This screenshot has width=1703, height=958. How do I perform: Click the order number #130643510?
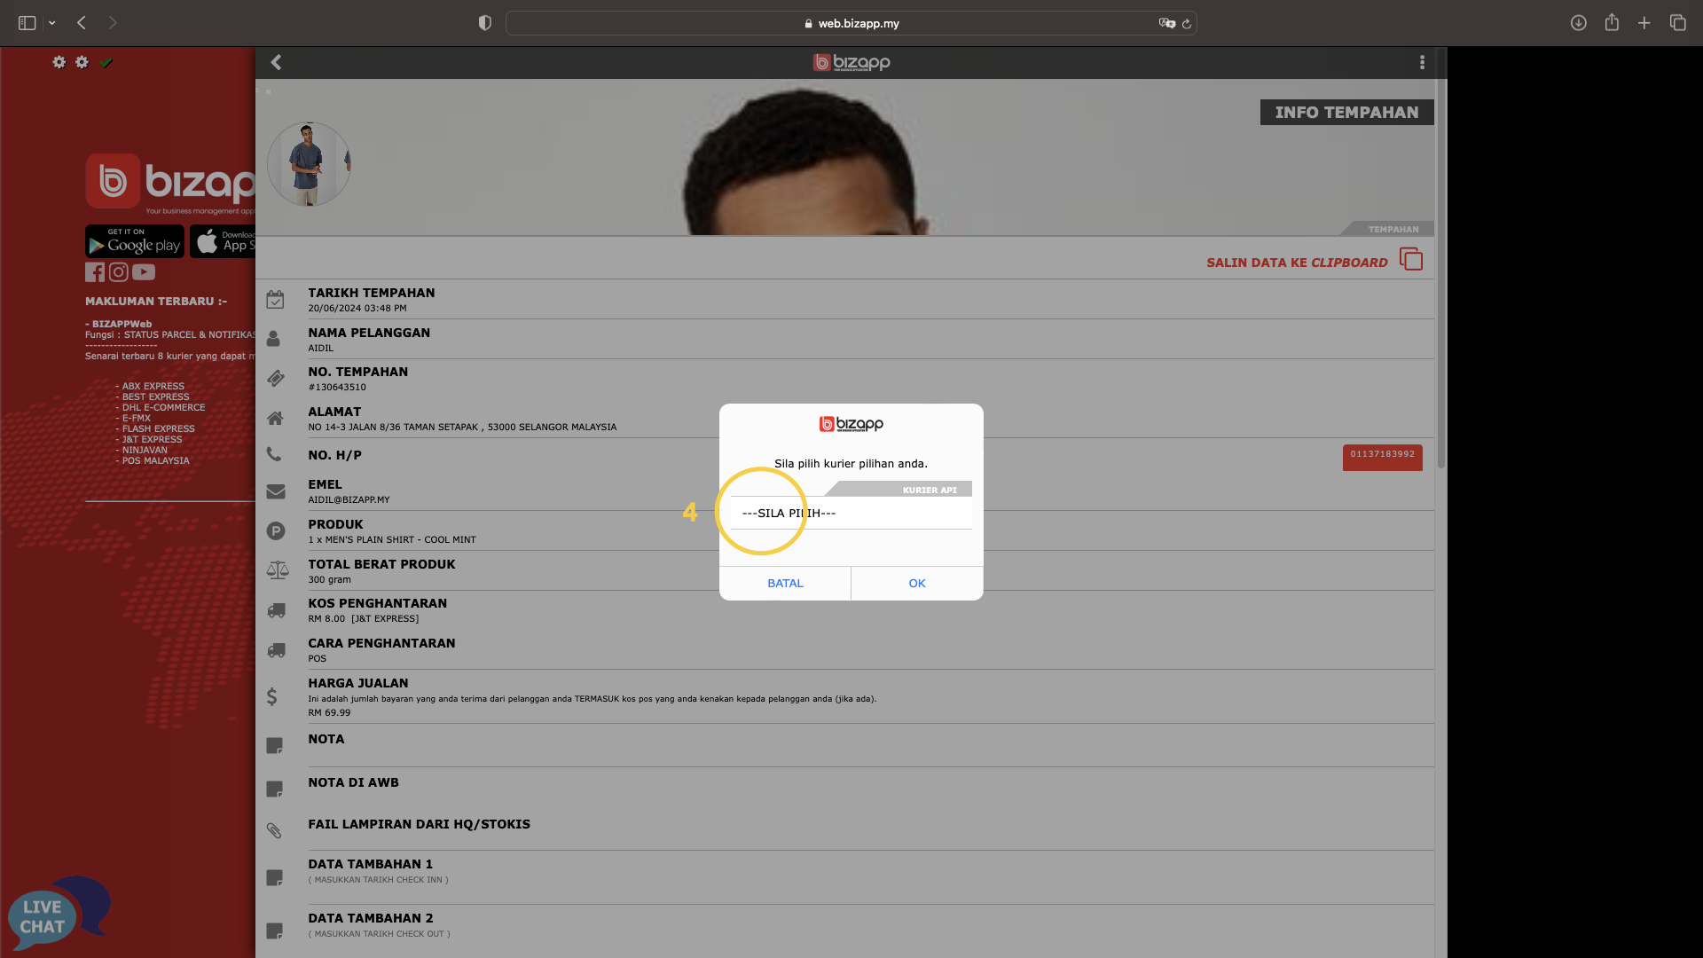pyautogui.click(x=337, y=388)
